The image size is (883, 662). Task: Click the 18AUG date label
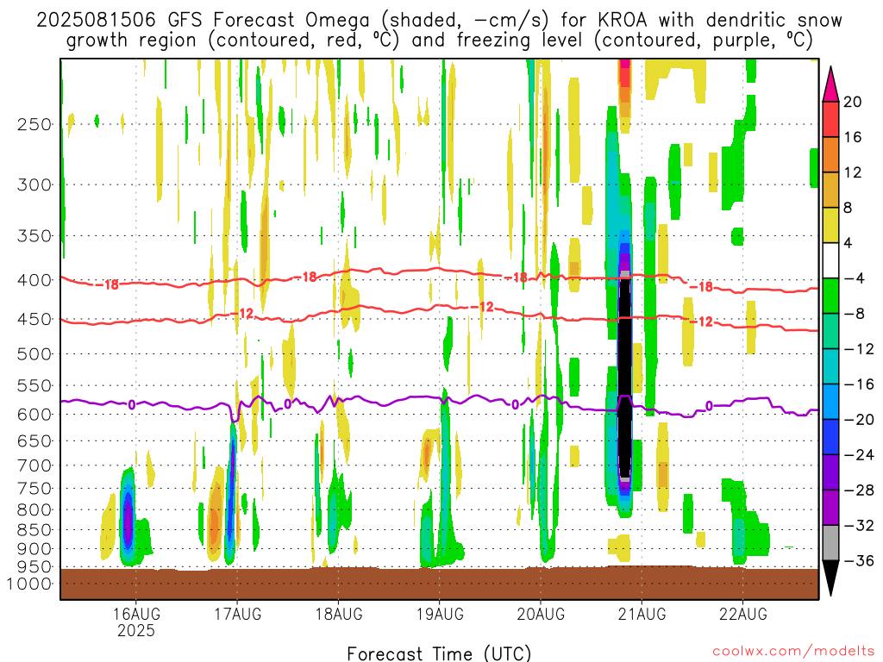(338, 614)
